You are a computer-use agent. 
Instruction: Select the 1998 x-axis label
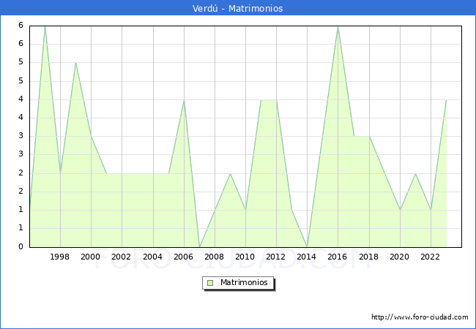point(60,257)
